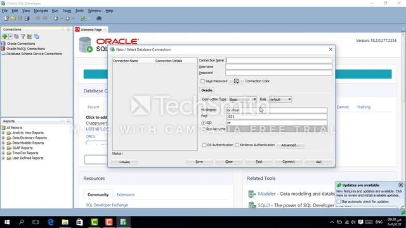406x228 pixels.
Task: Expand Data Dictionary Reports node
Action: (3, 138)
